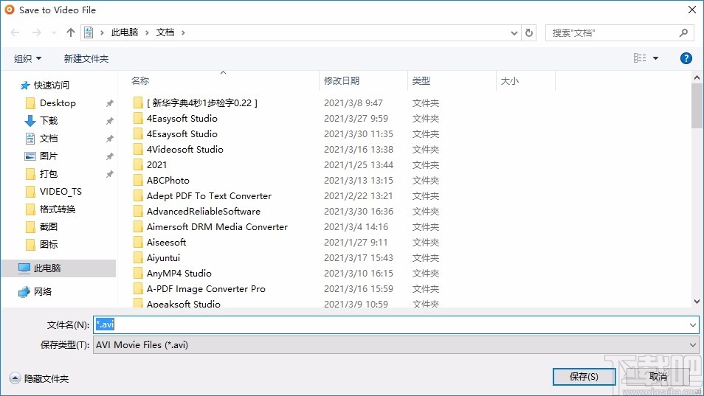Select the [ 新华字典4秒1步检字0.22 ] folder
This screenshot has width=704, height=396.
(202, 103)
